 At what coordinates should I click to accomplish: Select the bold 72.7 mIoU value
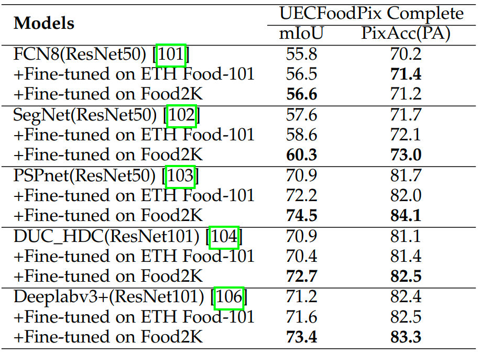[x=302, y=276]
